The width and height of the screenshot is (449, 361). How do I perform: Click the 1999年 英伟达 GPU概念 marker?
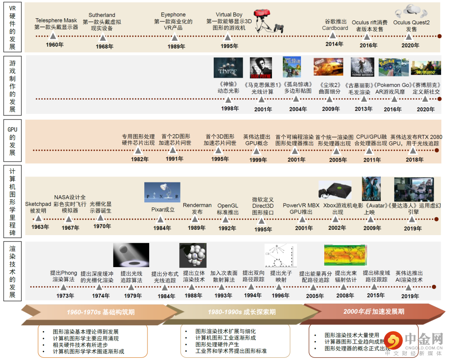tap(256, 150)
